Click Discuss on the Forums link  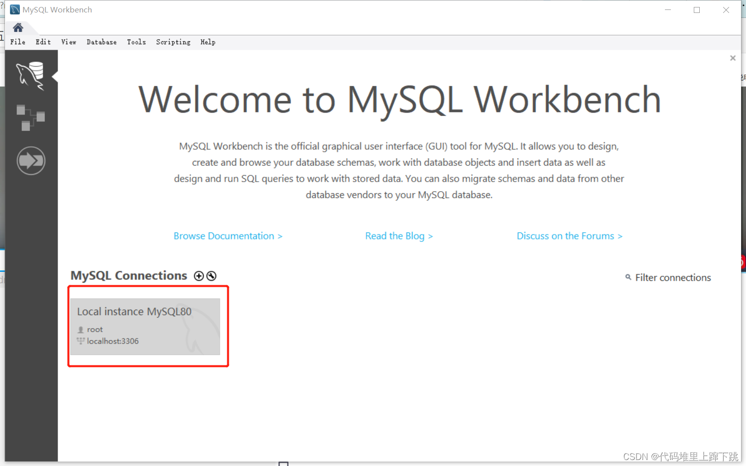click(569, 236)
